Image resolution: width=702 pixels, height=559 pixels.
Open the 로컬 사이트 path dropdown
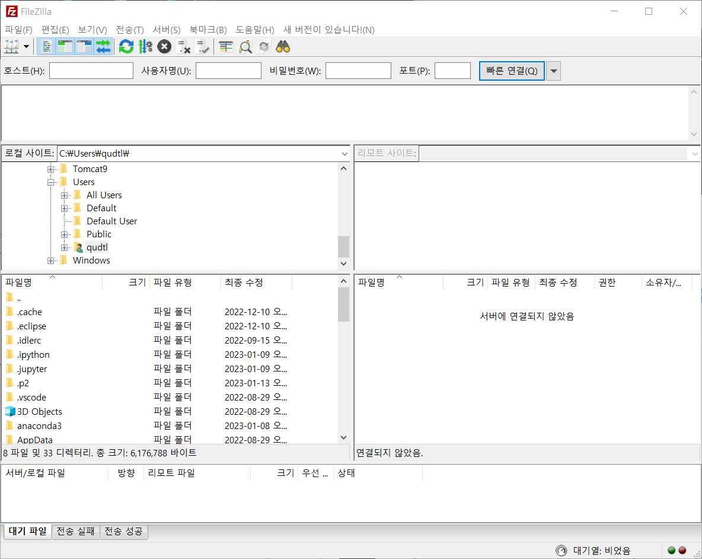(344, 154)
